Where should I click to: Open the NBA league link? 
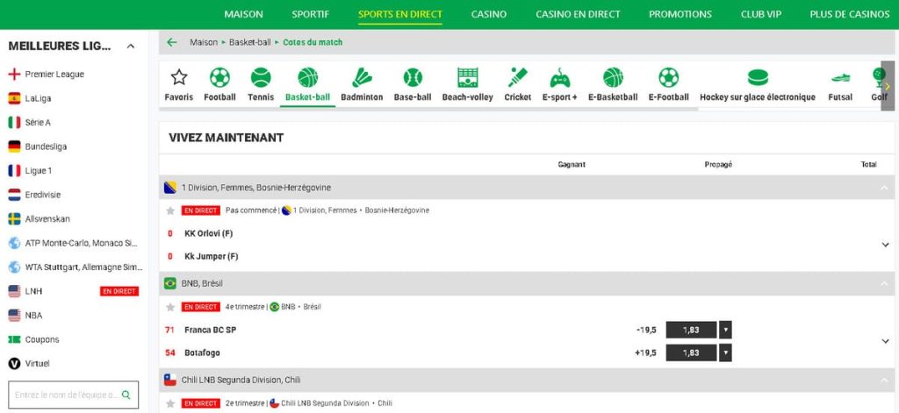[x=25, y=315]
